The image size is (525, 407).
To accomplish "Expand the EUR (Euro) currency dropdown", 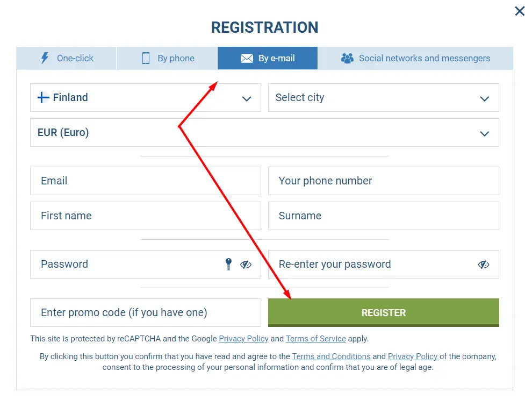I will coord(484,133).
